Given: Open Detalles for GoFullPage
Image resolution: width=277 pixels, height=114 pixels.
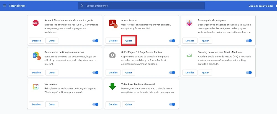Looking at the screenshot, I should 113,73.
